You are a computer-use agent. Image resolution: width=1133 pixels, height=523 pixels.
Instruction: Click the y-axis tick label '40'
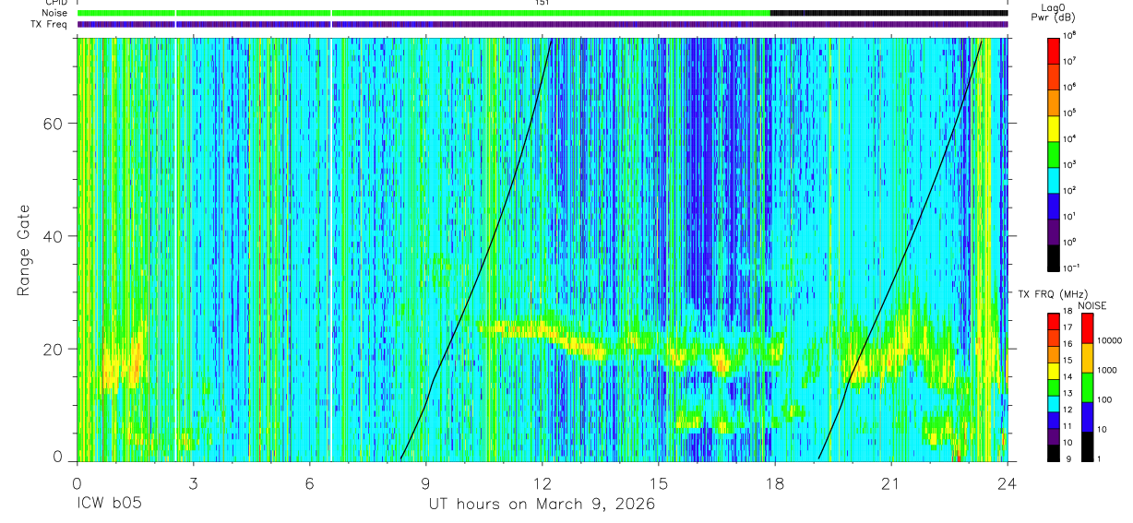pyautogui.click(x=52, y=236)
